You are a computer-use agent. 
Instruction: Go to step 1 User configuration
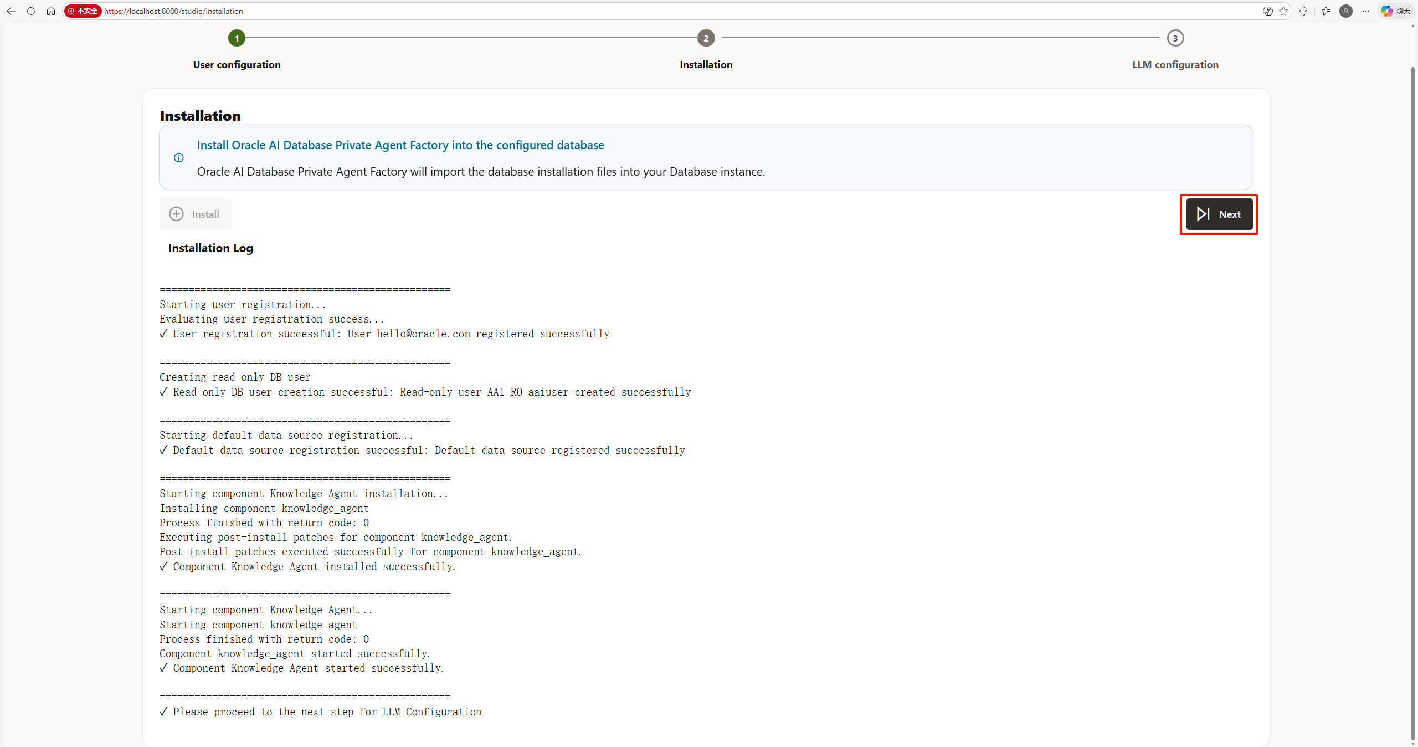[x=237, y=38]
